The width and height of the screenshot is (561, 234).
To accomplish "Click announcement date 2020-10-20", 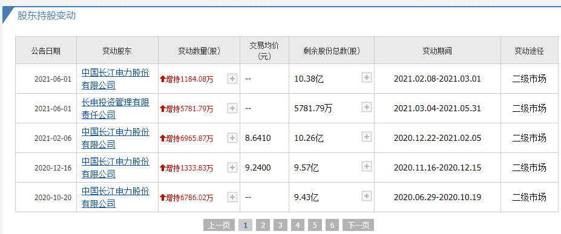I will pos(53,198).
